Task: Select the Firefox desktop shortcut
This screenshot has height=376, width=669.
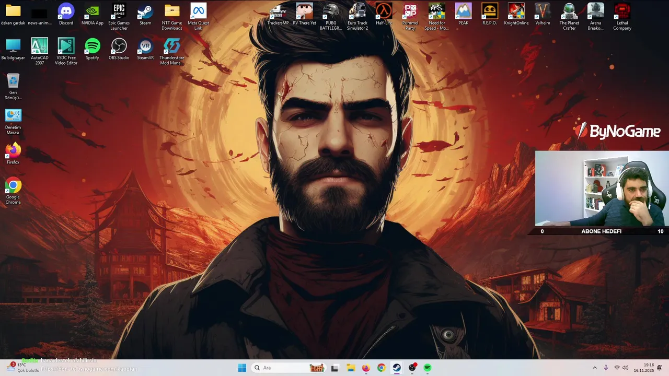Action: pyautogui.click(x=13, y=154)
